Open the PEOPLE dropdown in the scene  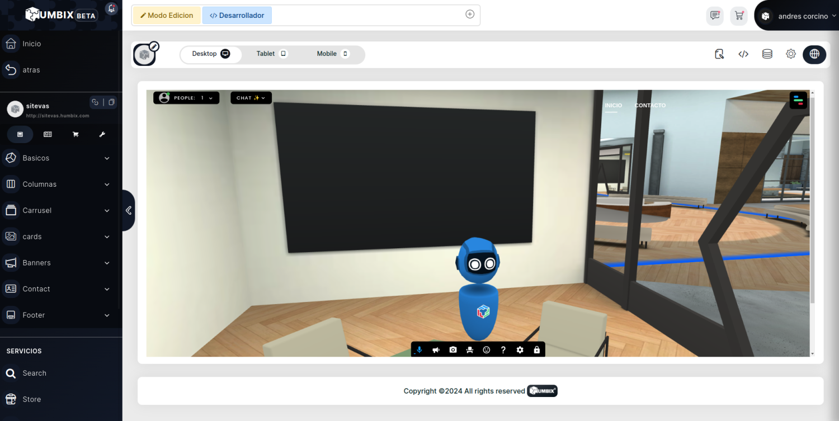(x=186, y=98)
